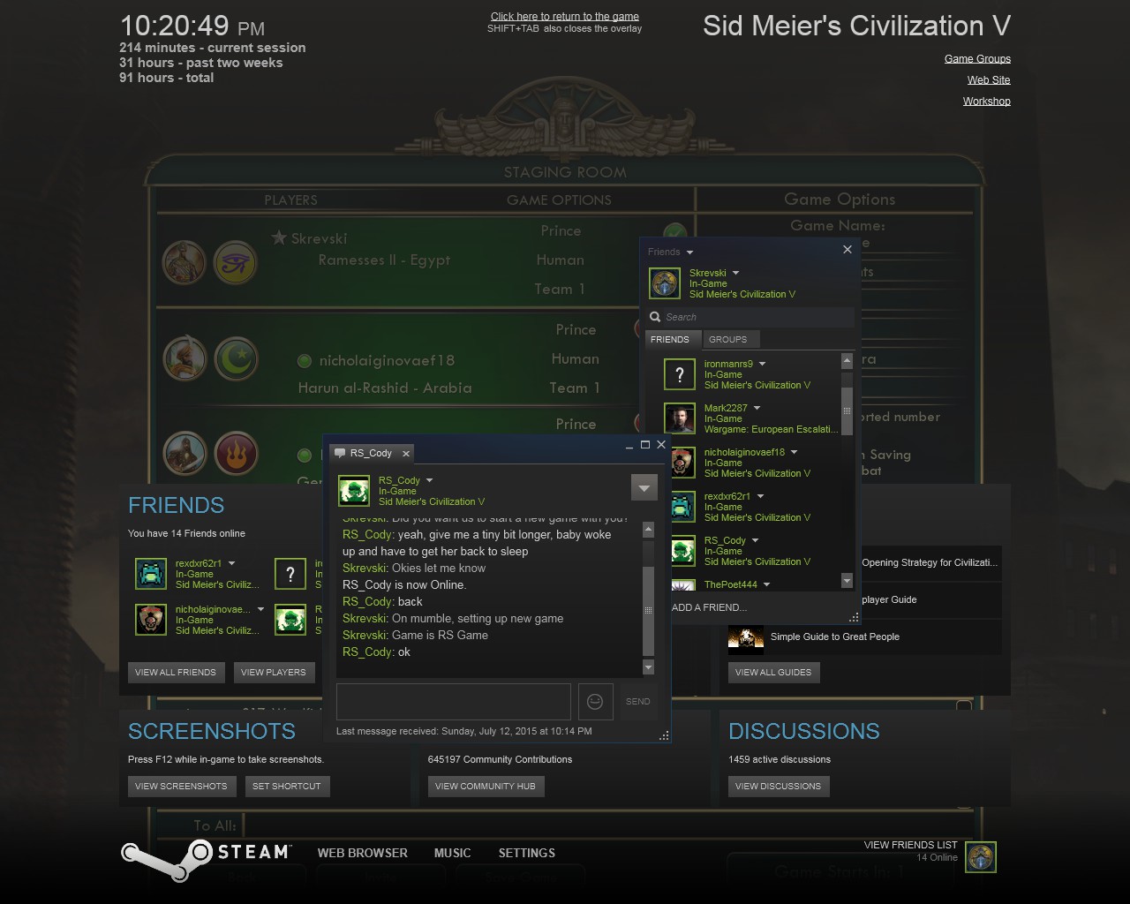Select the FRIENDS tab
The width and height of the screenshot is (1130, 904).
(670, 340)
